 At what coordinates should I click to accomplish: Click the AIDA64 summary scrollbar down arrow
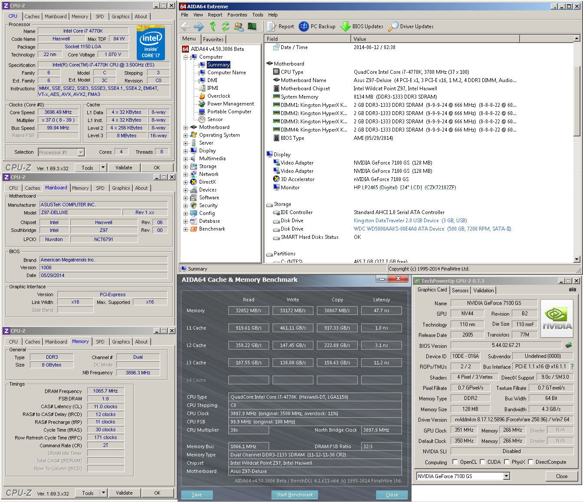coord(577,259)
